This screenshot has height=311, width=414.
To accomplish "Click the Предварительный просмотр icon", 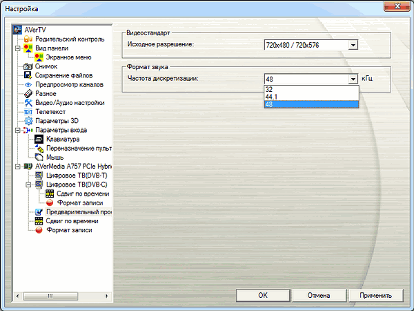I will (39, 212).
